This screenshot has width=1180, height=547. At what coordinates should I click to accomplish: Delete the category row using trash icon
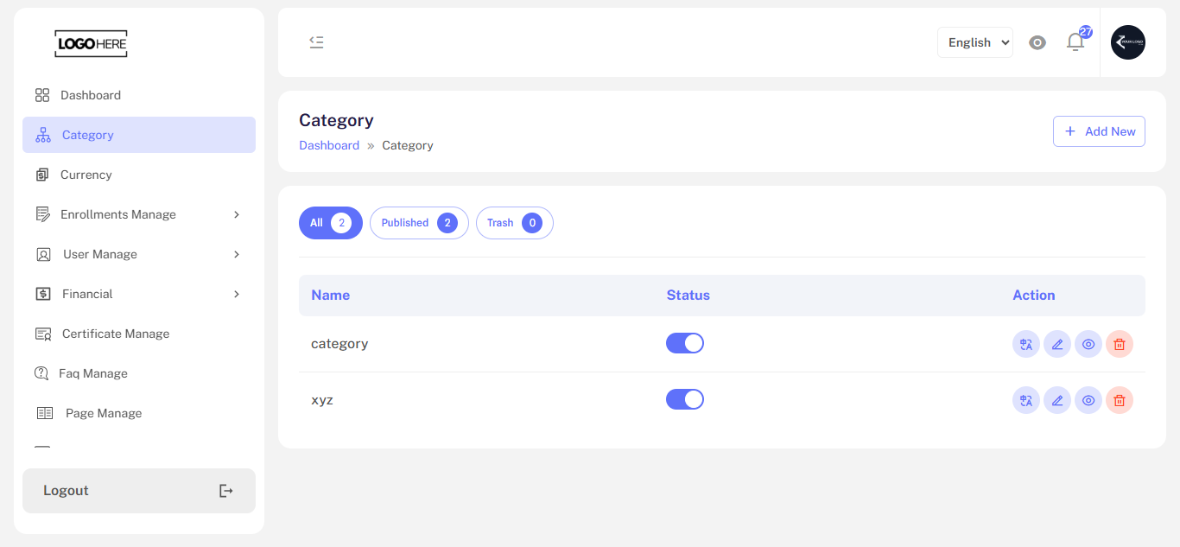click(x=1120, y=344)
